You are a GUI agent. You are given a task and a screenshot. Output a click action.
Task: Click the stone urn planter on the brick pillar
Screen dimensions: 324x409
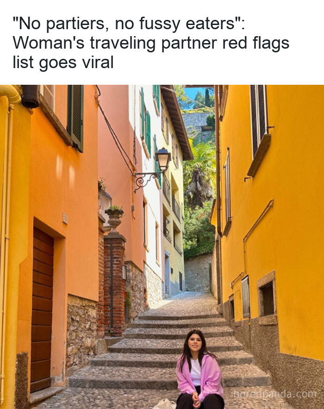114,219
